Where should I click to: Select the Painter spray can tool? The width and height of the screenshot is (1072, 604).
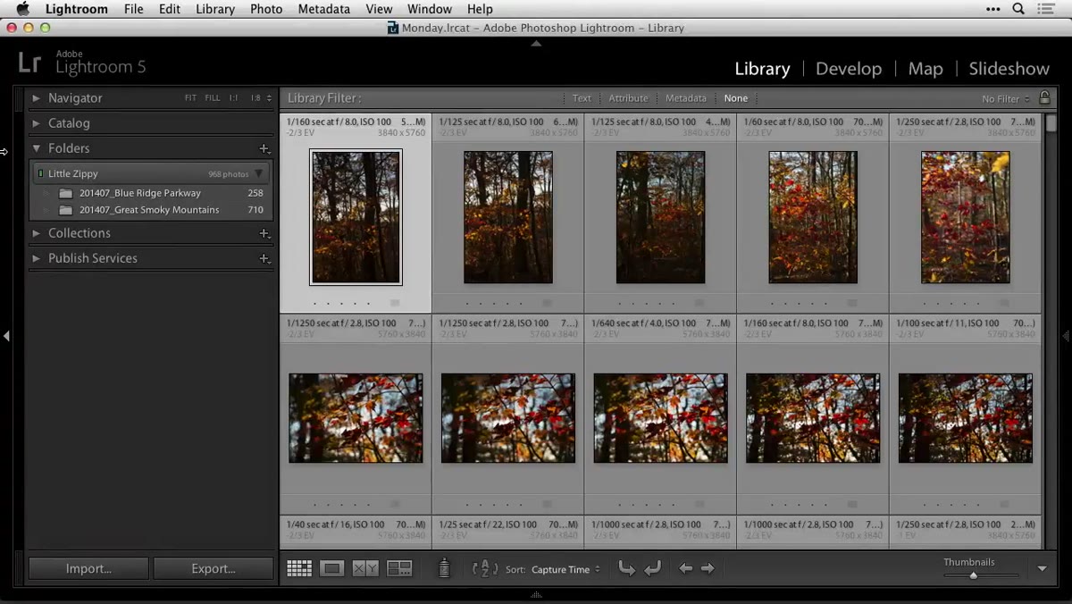[444, 568]
